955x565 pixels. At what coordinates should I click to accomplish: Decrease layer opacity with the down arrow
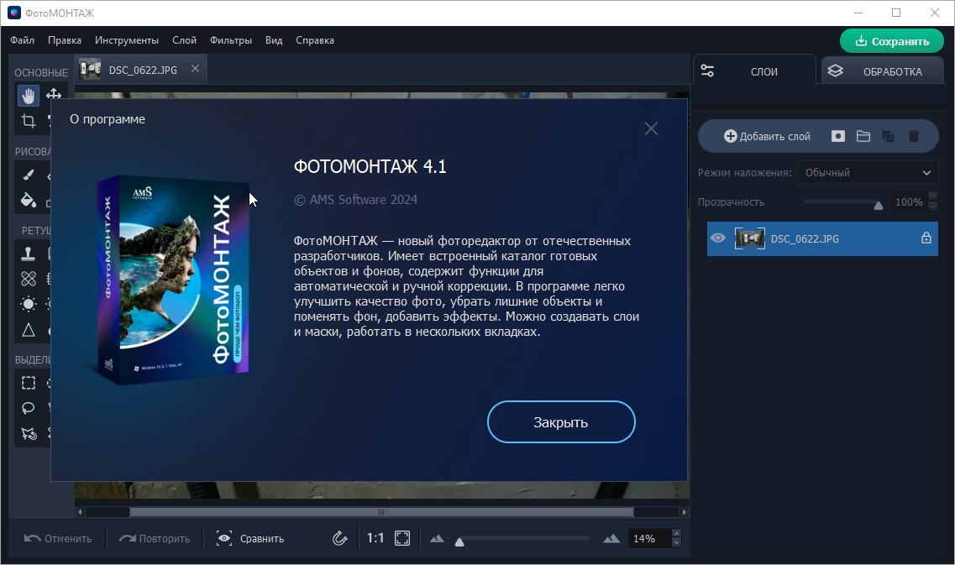[932, 207]
